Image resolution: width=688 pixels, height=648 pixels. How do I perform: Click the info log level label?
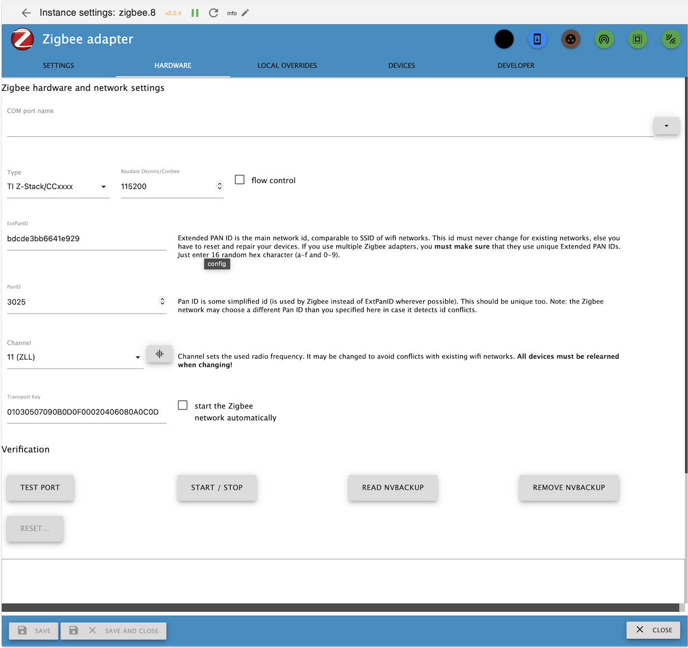tap(232, 13)
